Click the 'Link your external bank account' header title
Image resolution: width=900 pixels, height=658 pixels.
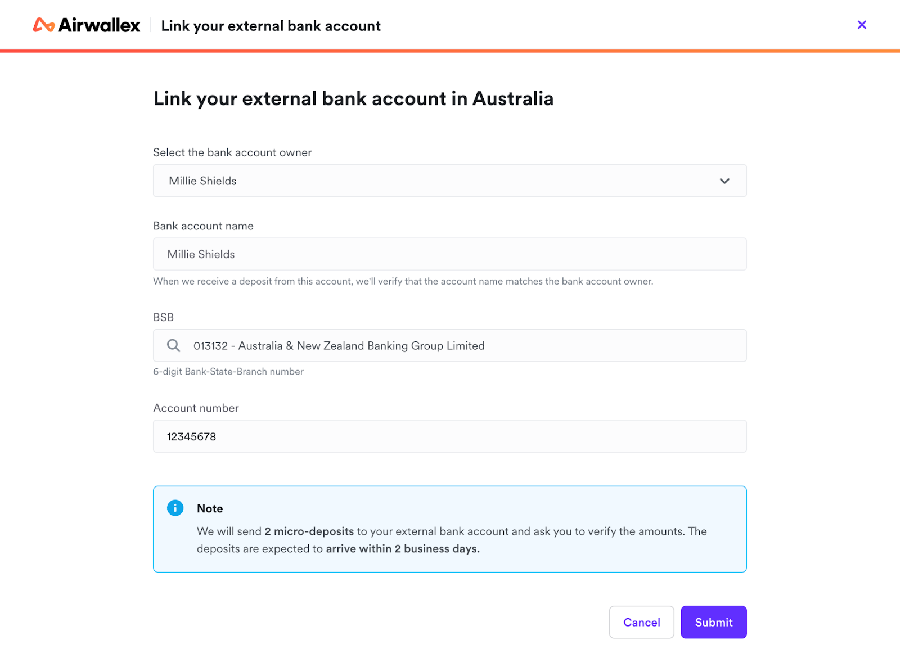[x=271, y=26]
